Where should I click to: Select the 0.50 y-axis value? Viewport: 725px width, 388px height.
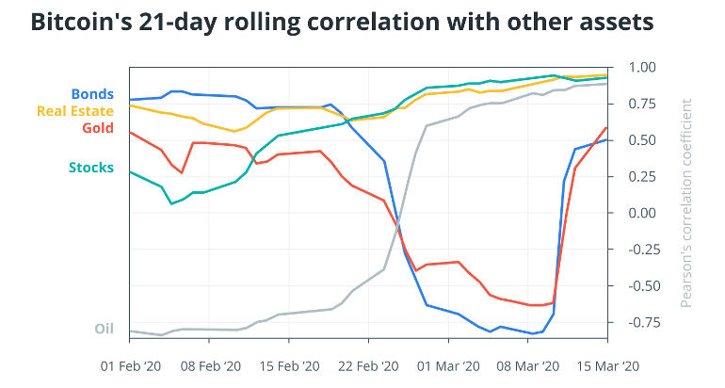642,140
